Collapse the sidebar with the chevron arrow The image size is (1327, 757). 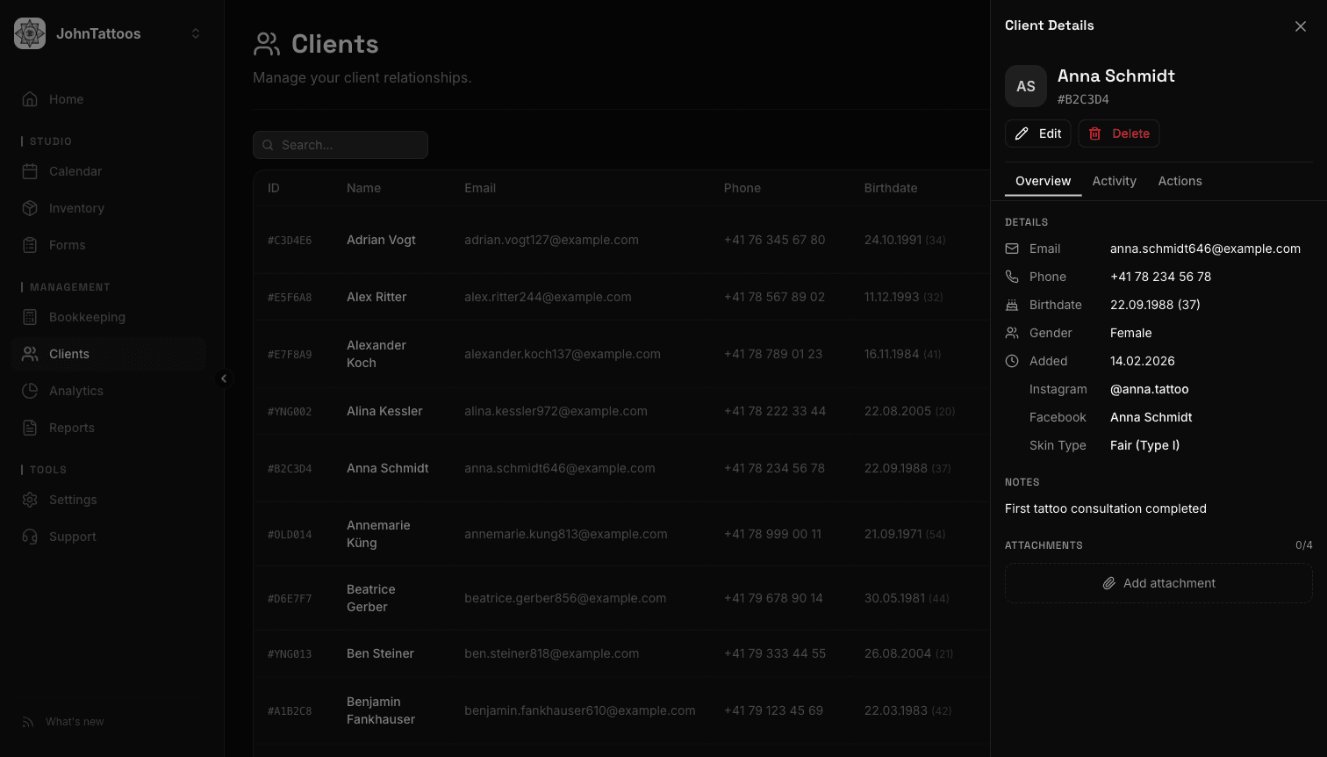click(x=225, y=378)
